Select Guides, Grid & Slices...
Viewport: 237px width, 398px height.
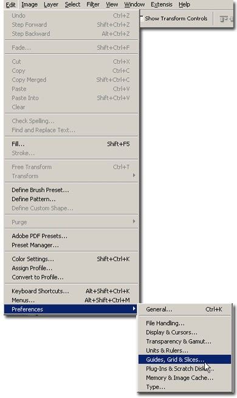coord(185,360)
